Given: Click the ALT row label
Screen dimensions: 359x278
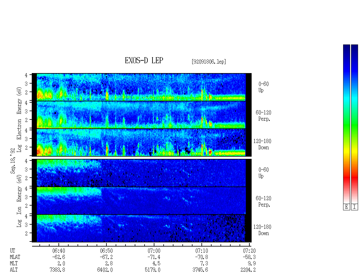Looking at the screenshot, I should (14, 270).
